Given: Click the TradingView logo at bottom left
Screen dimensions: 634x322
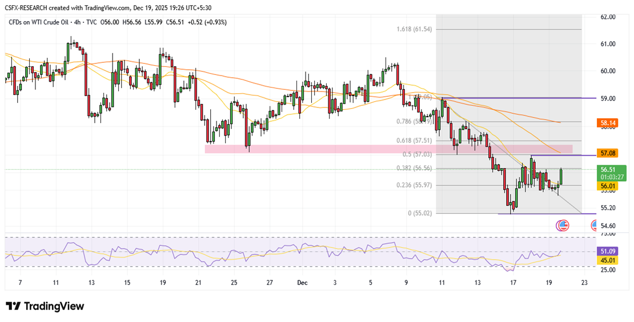Looking at the screenshot, I should (x=45, y=306).
